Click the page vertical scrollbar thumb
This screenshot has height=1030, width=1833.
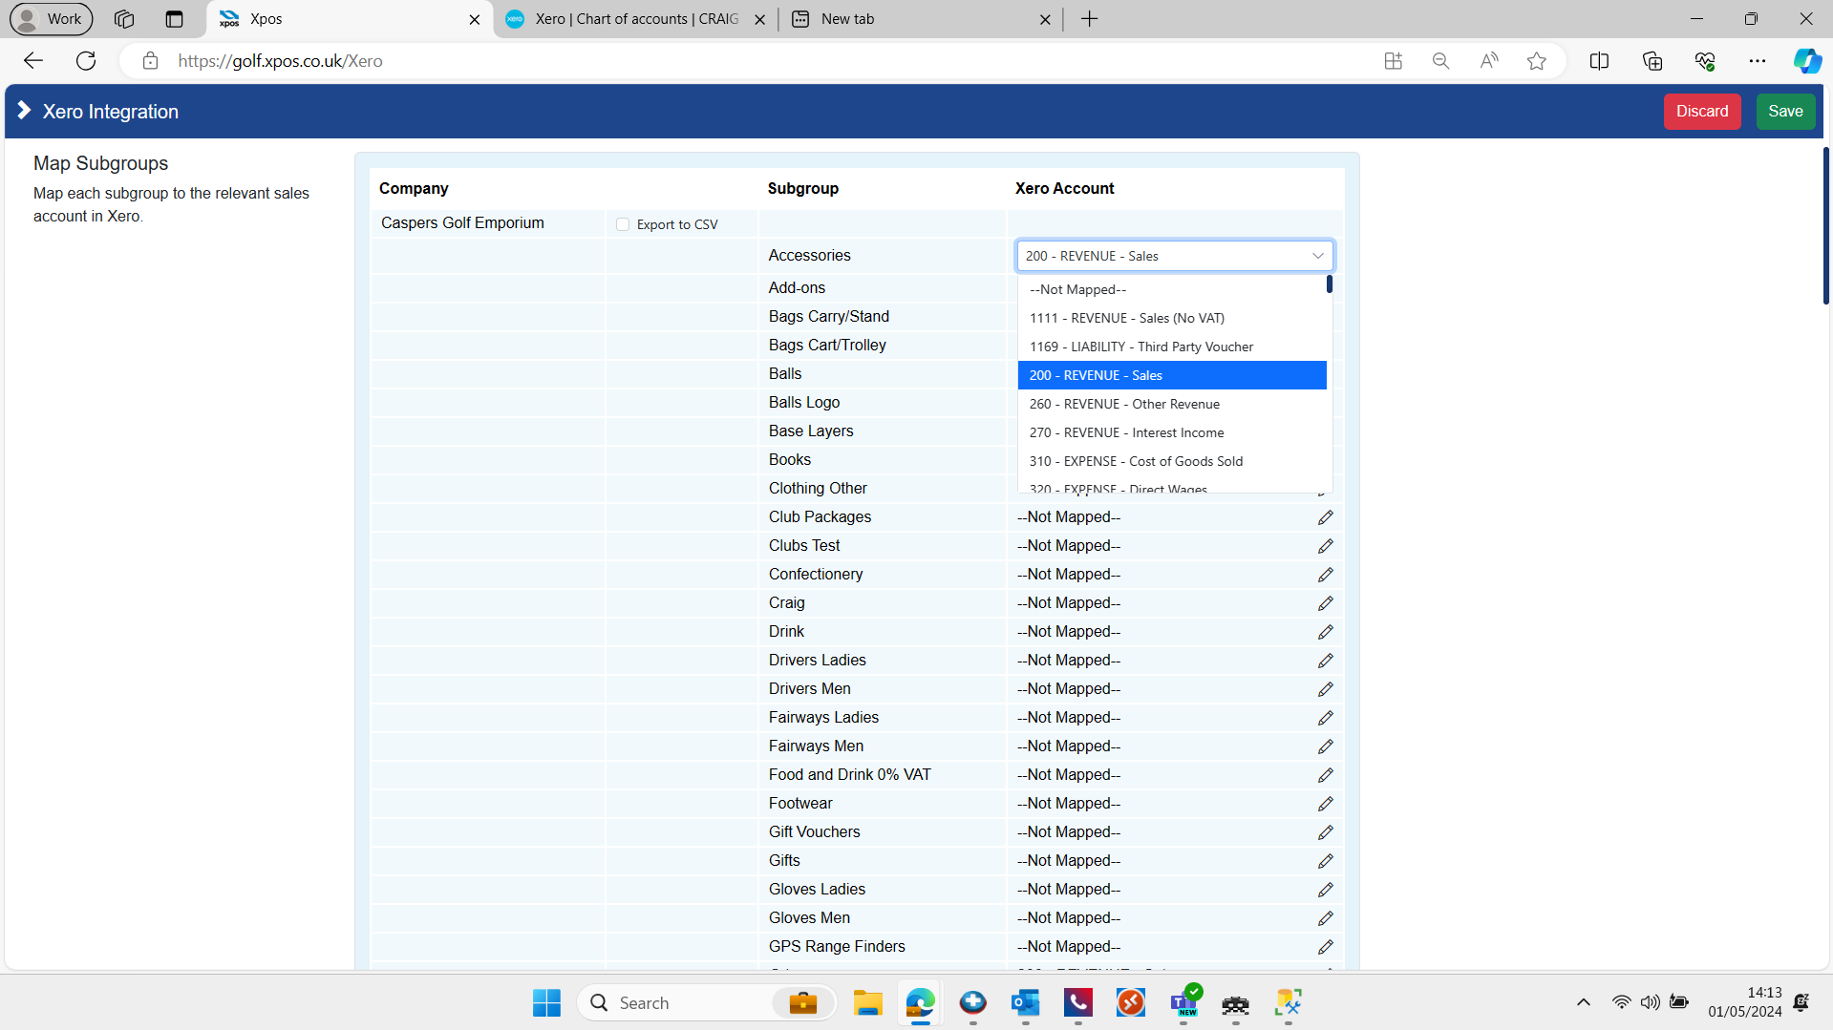coord(1825,226)
